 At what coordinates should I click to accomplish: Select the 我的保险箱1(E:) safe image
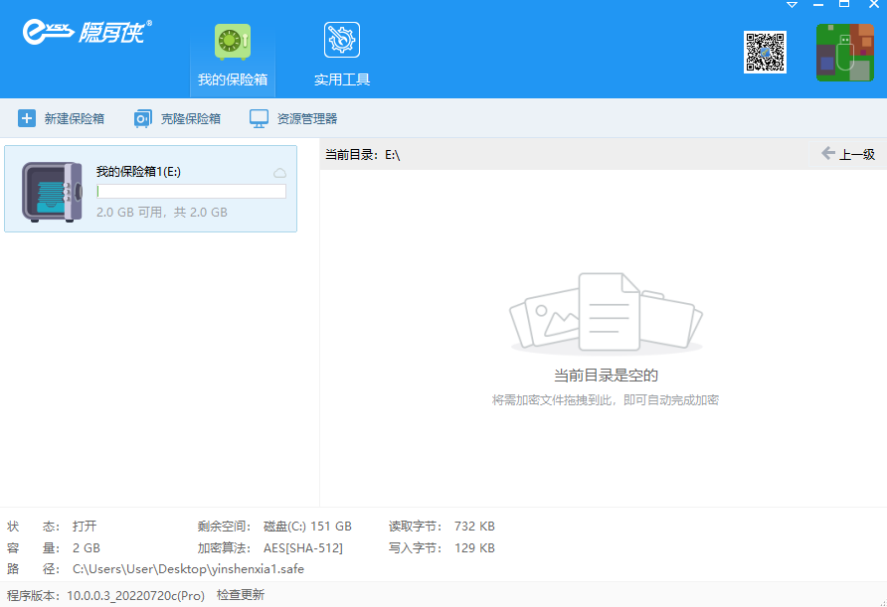click(52, 191)
